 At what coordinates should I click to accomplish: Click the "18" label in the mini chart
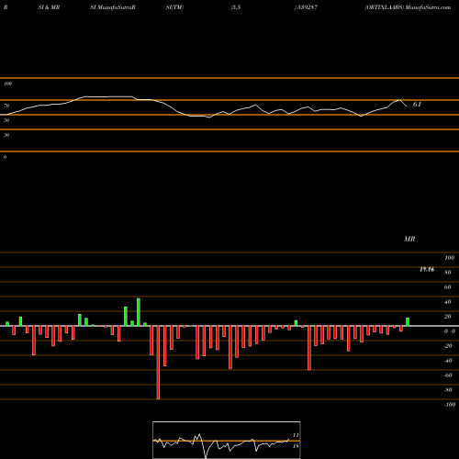click(296, 446)
